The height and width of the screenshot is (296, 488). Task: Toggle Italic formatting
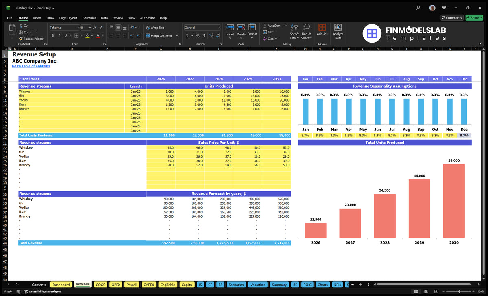click(x=59, y=36)
